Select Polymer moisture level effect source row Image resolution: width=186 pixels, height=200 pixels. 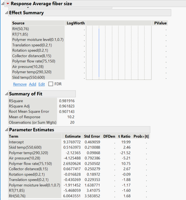[x=38, y=40]
